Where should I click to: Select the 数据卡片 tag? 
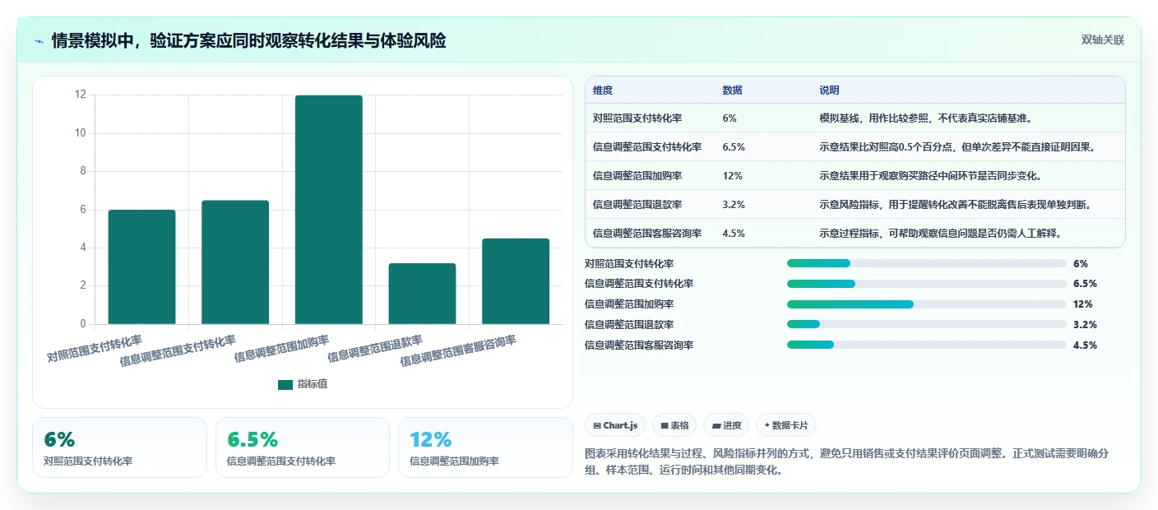(x=786, y=425)
